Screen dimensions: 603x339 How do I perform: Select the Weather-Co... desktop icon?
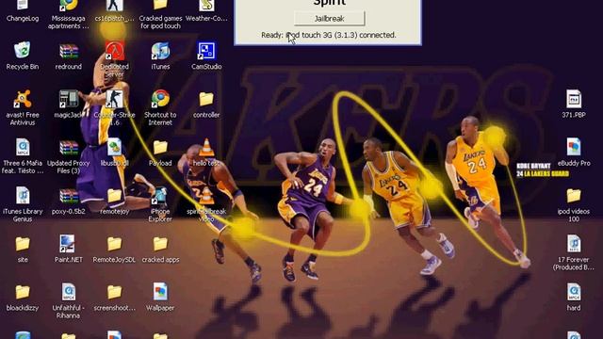[x=206, y=6]
